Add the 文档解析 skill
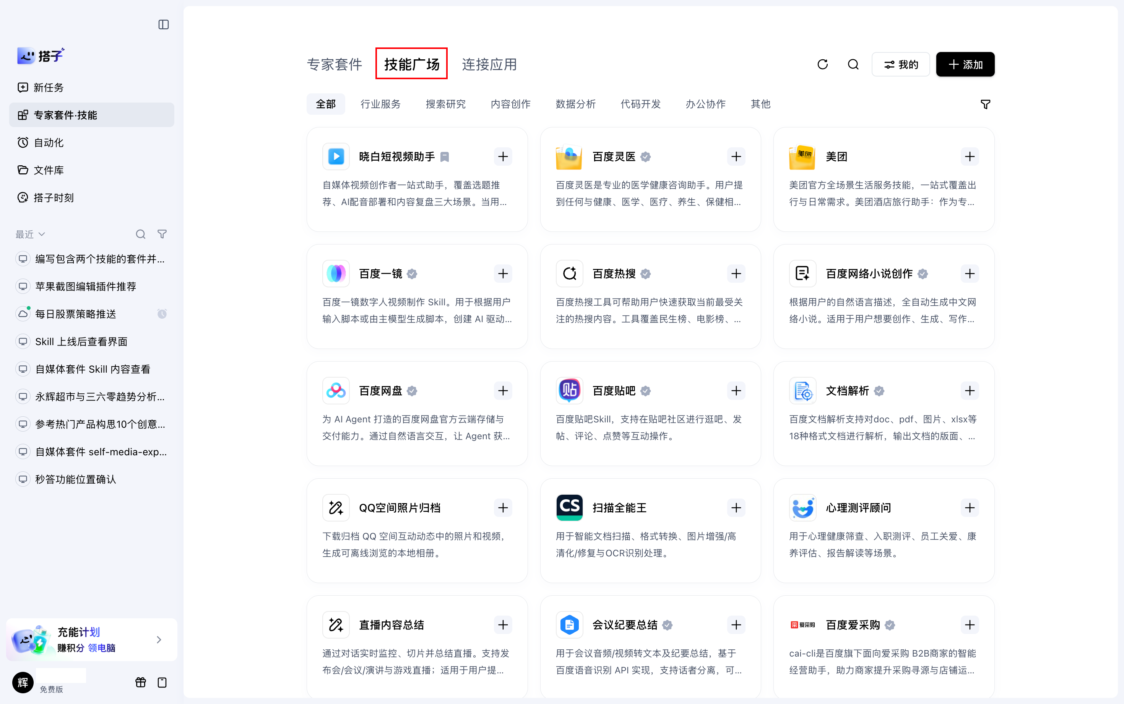Image resolution: width=1124 pixels, height=704 pixels. coord(970,391)
